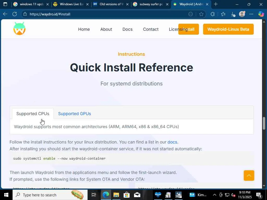Image resolution: width=267 pixels, height=200 pixels.
Task: Close the subway surfer pc tab
Action: 167,4
